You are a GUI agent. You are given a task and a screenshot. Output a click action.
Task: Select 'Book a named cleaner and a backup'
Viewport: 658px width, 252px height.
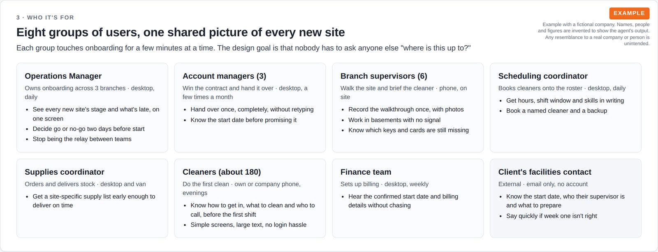pos(556,111)
